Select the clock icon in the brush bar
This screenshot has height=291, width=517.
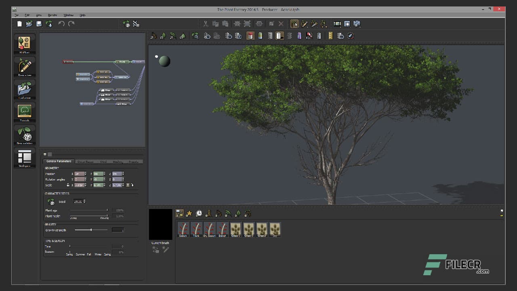199,213
